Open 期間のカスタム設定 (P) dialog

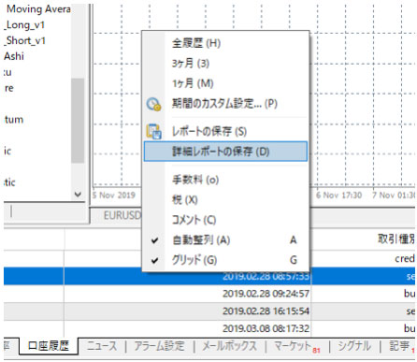point(225,104)
